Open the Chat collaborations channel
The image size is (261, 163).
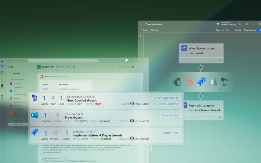20,102
